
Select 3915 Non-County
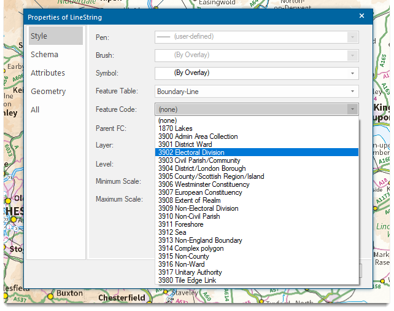click(x=257, y=256)
